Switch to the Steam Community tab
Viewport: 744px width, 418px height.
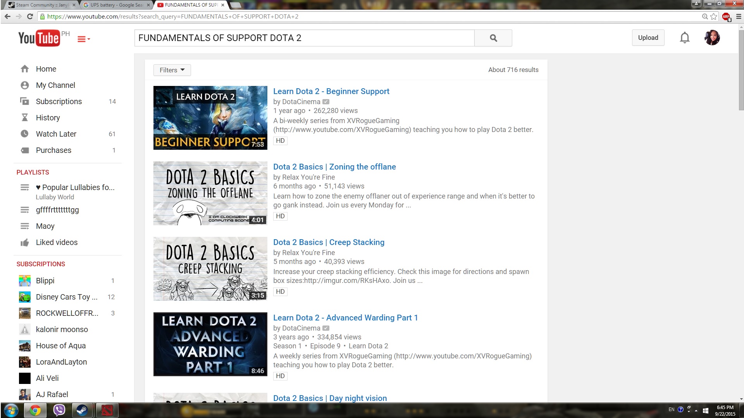tap(41, 5)
